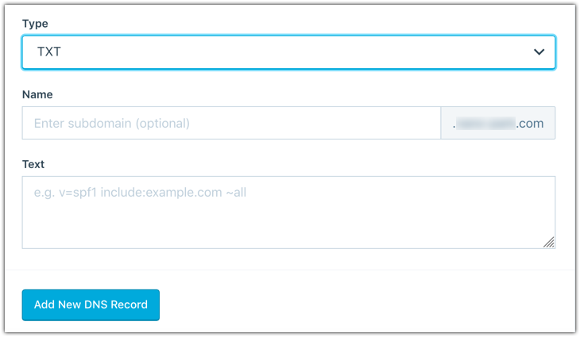Open the Type dropdown showing TXT
This screenshot has width=580, height=337.
click(x=288, y=52)
